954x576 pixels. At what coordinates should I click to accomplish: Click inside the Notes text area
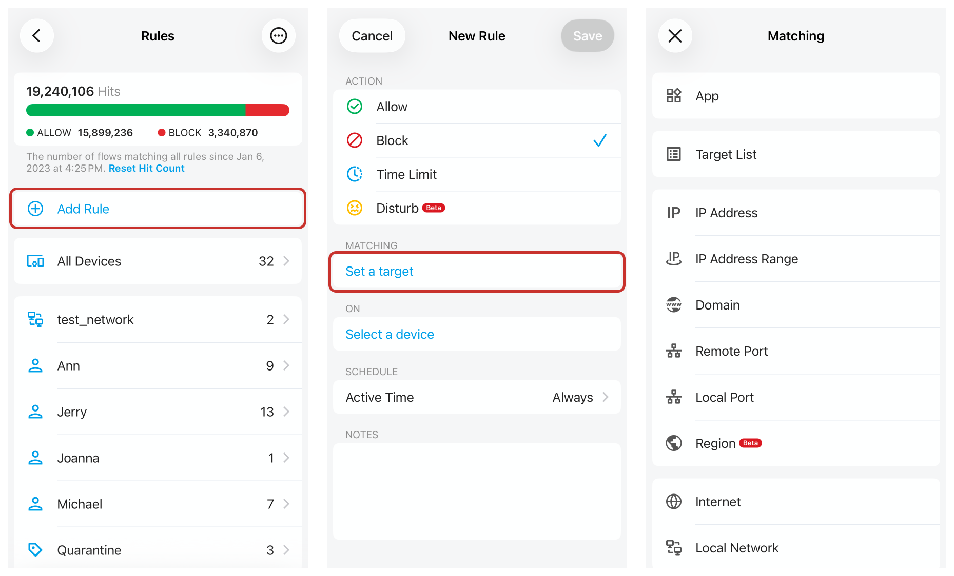pyautogui.click(x=476, y=491)
